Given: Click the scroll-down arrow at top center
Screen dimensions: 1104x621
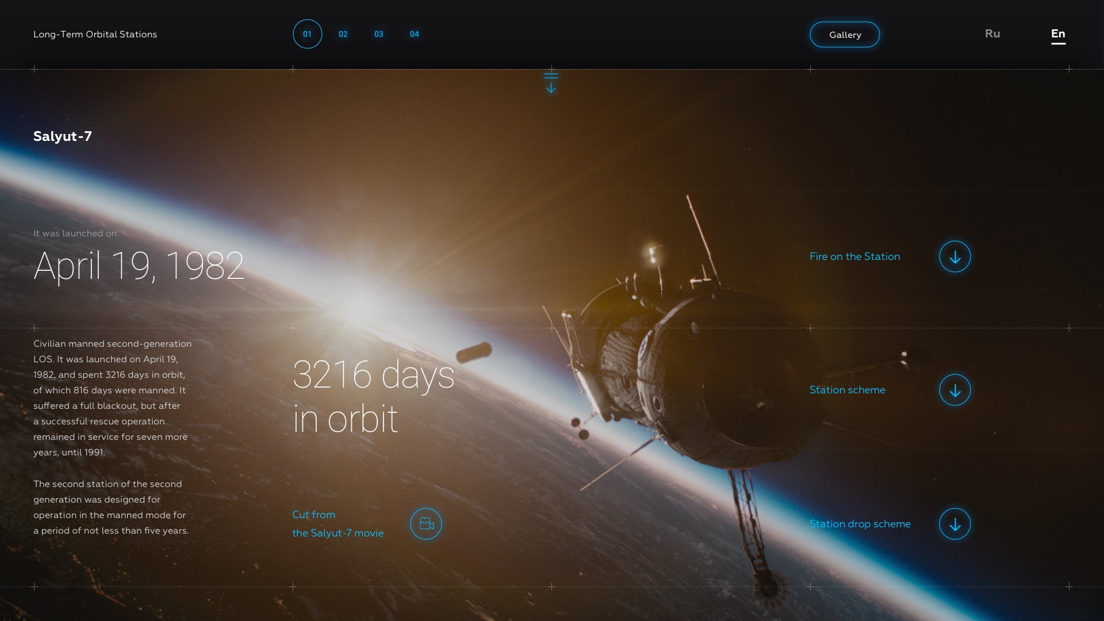Looking at the screenshot, I should pos(551,83).
